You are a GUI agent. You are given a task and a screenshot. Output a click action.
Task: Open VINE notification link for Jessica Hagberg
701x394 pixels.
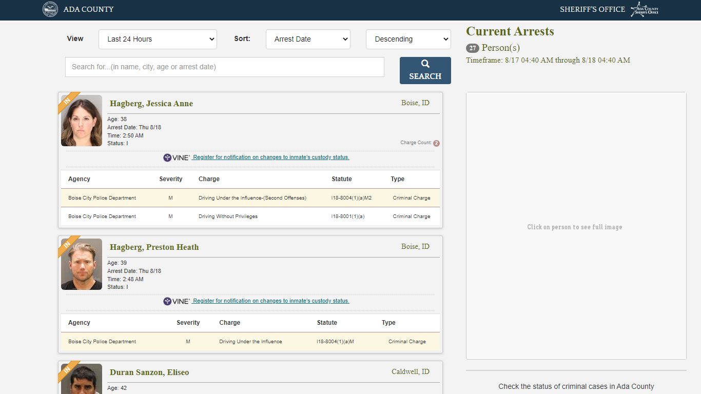tap(271, 157)
